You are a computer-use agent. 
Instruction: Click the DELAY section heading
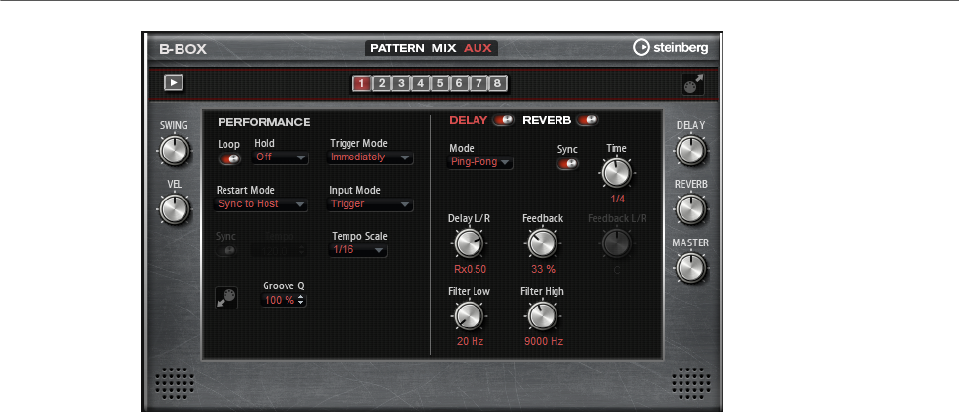469,120
